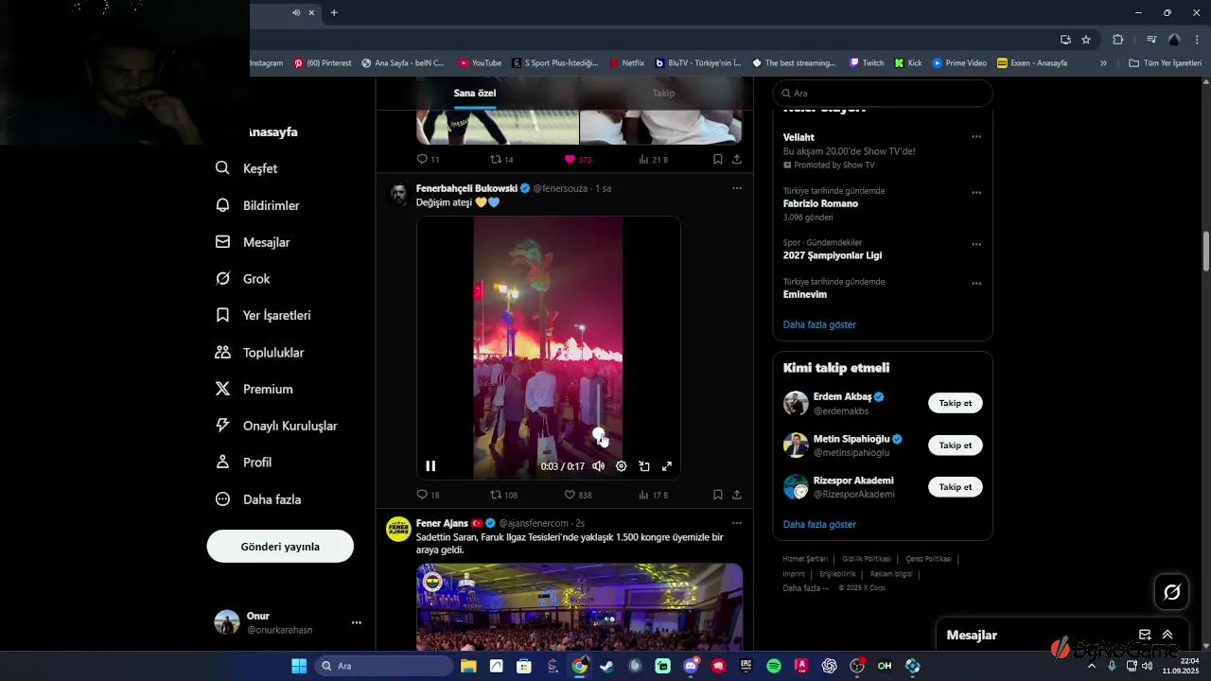This screenshot has width=1211, height=681.
Task: Open Onur account options menu
Action: (x=357, y=622)
